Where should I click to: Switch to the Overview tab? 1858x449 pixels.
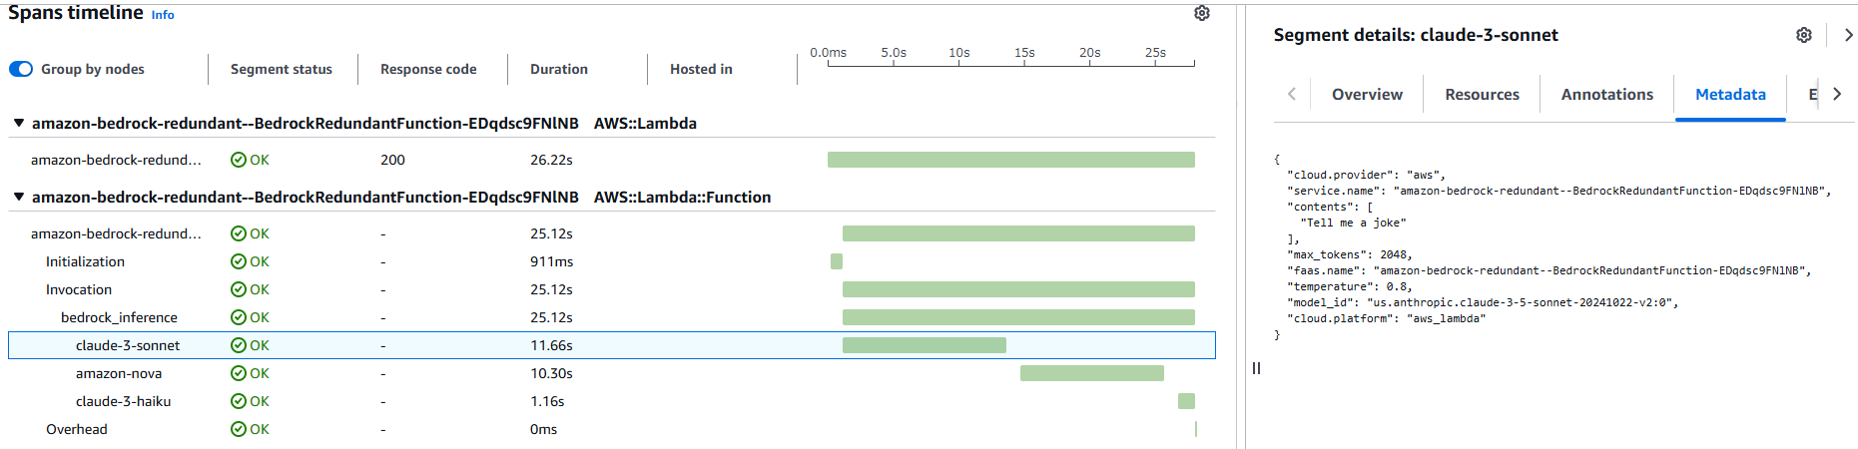(1366, 94)
